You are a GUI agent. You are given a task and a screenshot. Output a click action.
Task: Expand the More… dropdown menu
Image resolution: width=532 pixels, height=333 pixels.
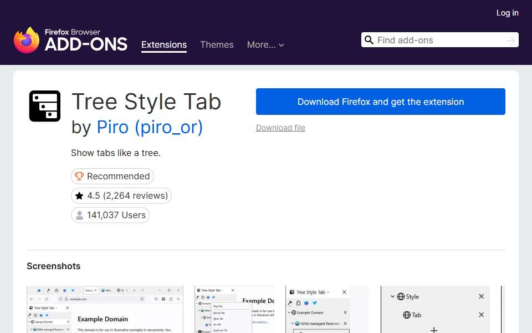pos(265,45)
